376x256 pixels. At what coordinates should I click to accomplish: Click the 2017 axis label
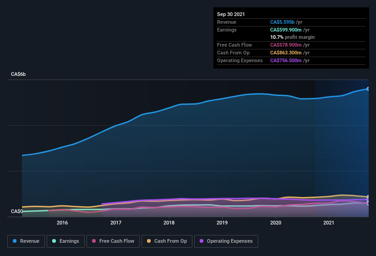tap(116, 223)
